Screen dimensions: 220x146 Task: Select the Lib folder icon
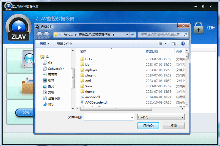click(x=82, y=65)
